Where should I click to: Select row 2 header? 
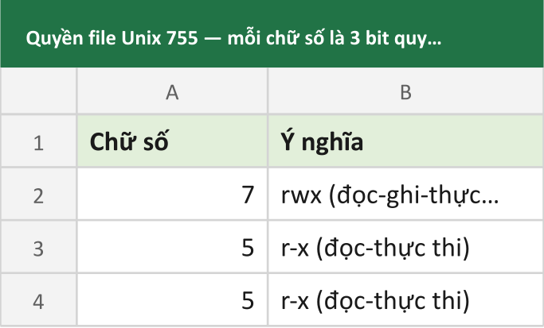tap(38, 194)
